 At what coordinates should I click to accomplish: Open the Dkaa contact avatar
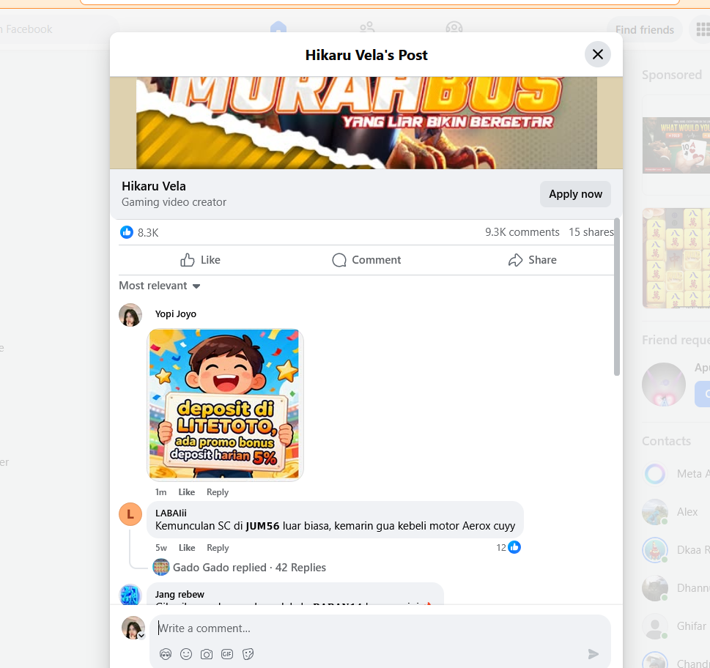pyautogui.click(x=655, y=550)
